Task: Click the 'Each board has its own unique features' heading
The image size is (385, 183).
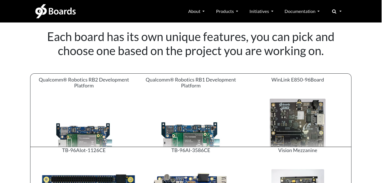Action: click(x=191, y=44)
